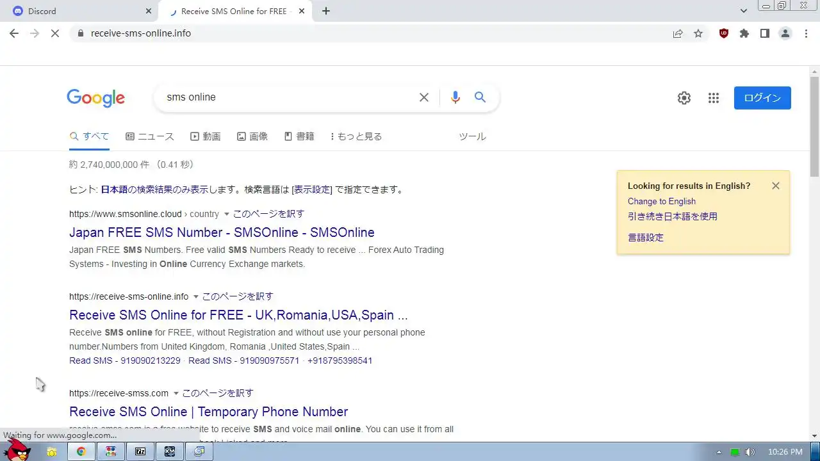Open a new browser tab
The width and height of the screenshot is (820, 461).
click(x=326, y=11)
